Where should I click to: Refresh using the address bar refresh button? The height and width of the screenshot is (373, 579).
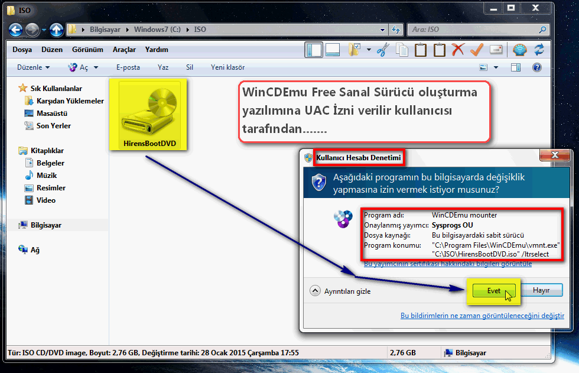click(396, 30)
